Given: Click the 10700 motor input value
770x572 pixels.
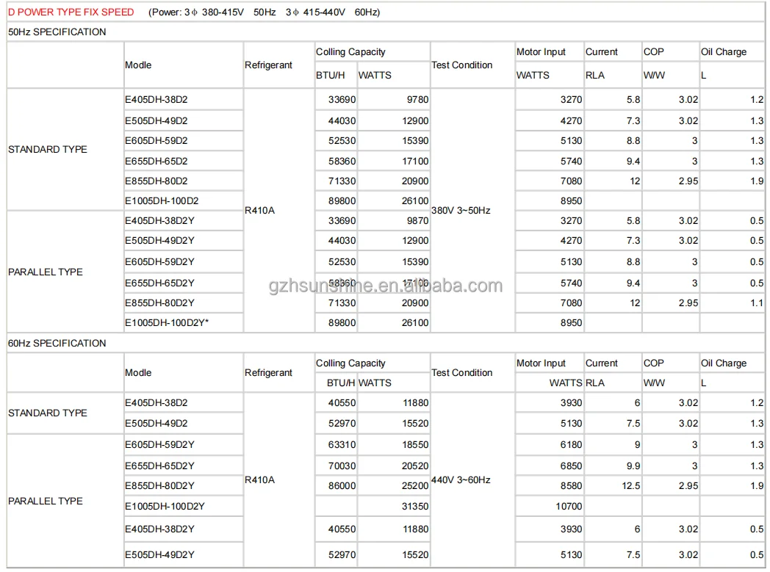Looking at the screenshot, I should click(x=569, y=507).
